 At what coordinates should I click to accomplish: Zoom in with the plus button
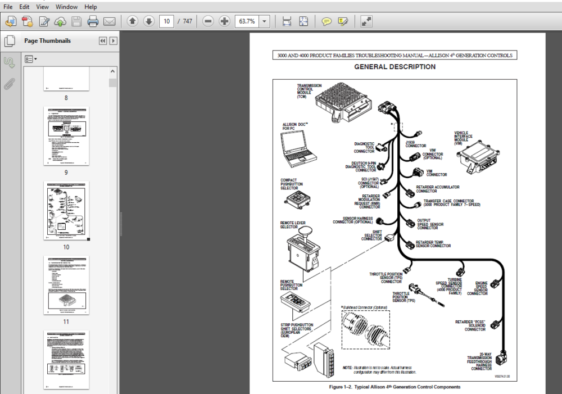[x=224, y=21]
